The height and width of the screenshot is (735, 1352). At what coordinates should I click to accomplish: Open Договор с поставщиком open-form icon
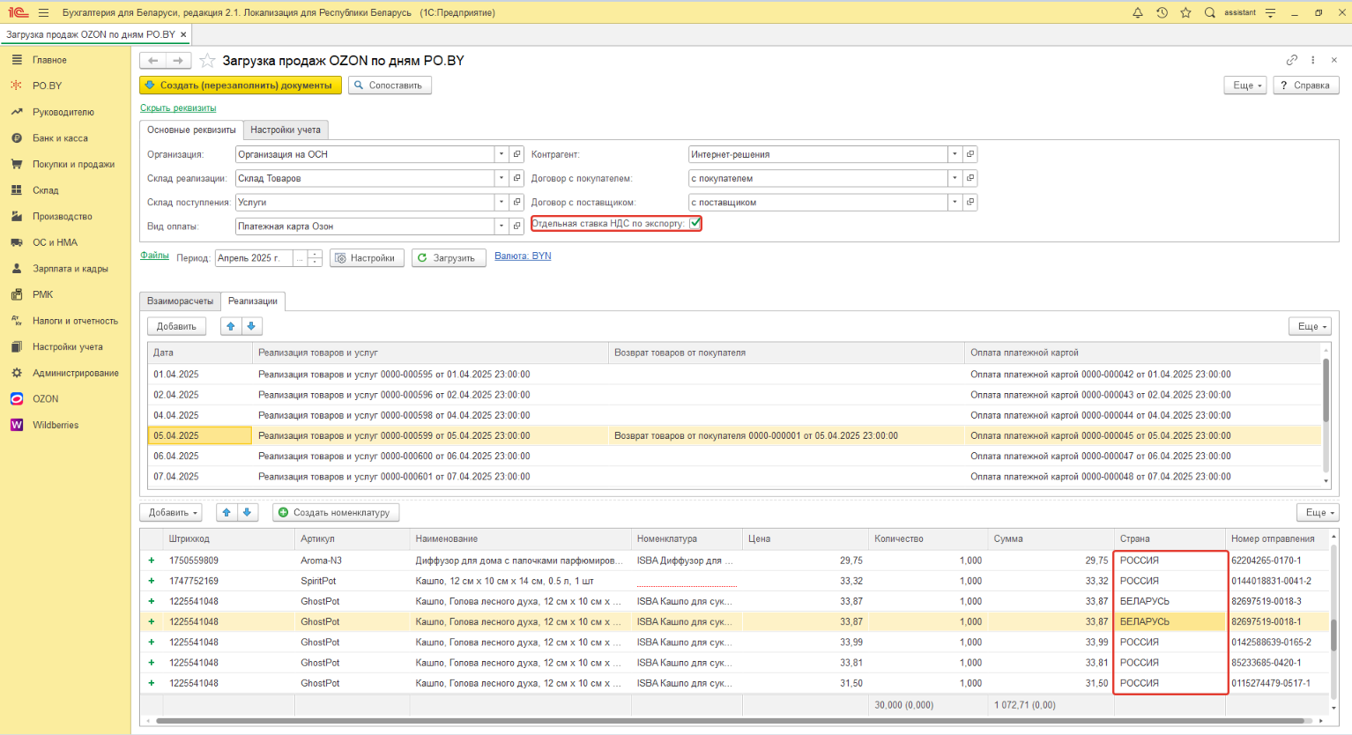click(970, 202)
